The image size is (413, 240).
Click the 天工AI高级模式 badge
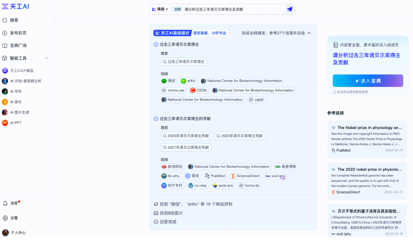click(173, 33)
